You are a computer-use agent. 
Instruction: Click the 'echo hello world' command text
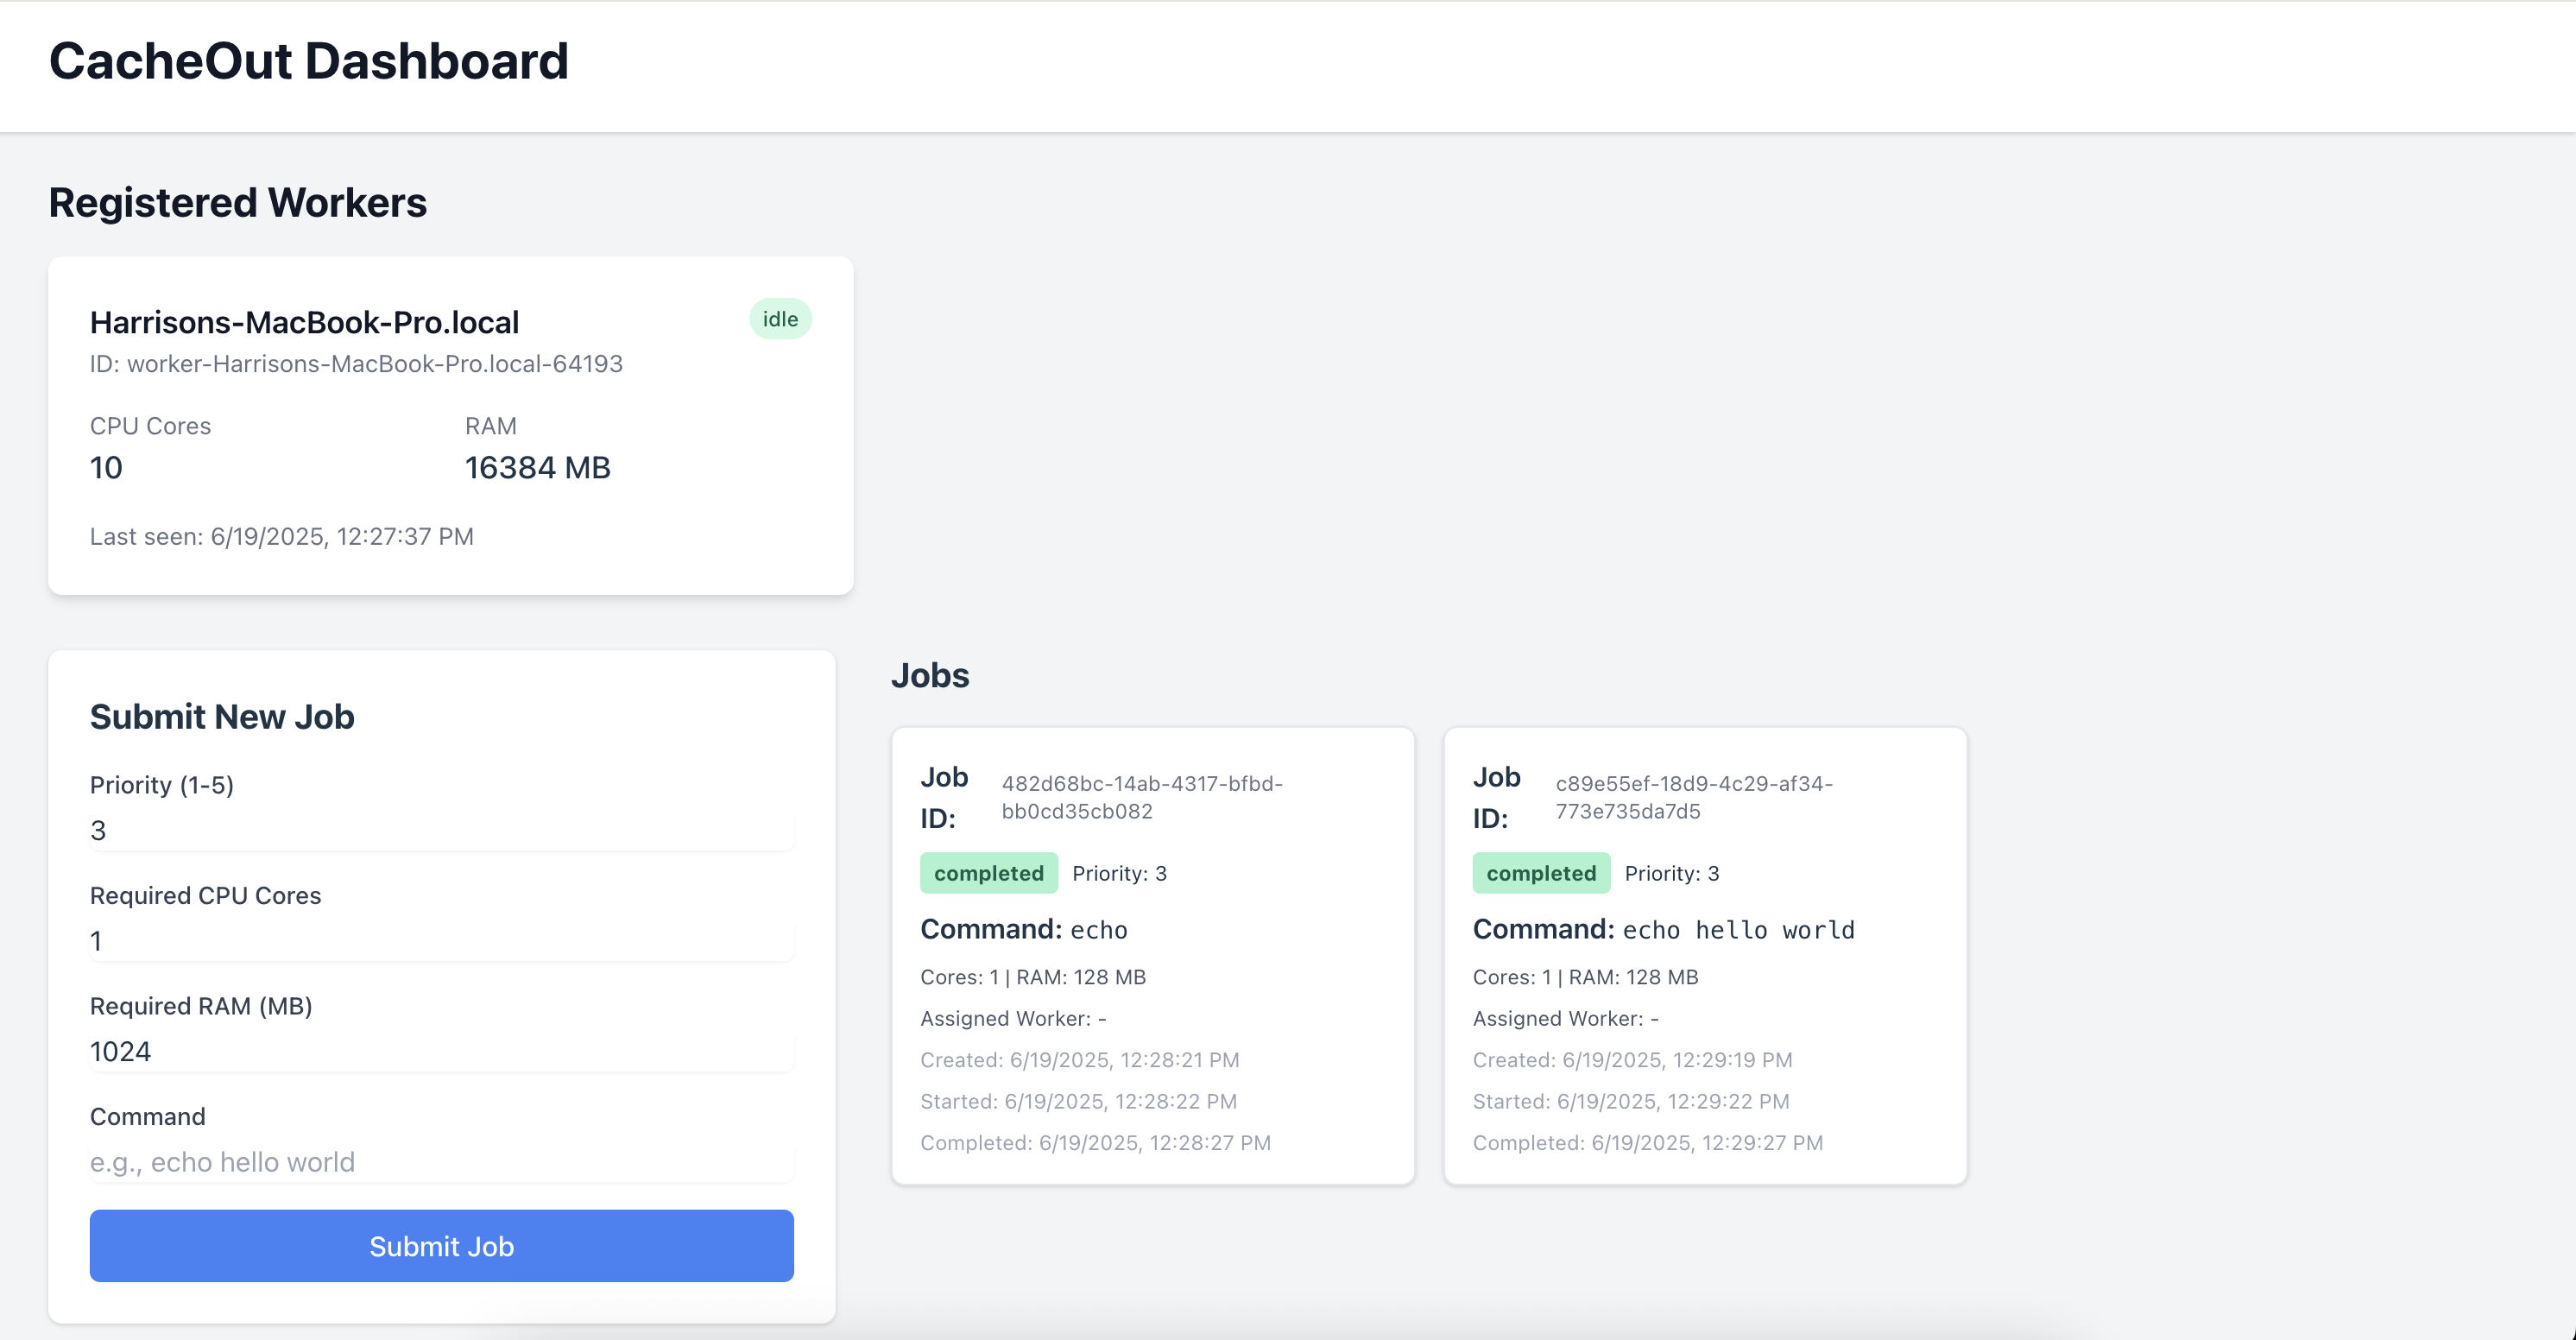[x=1738, y=930]
